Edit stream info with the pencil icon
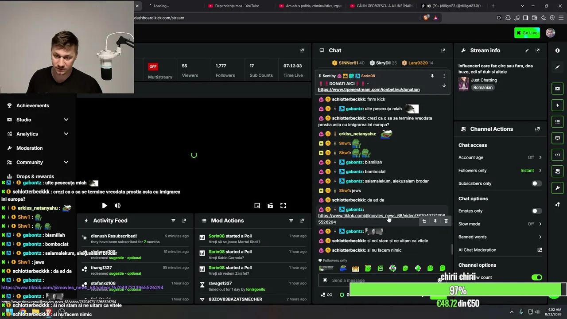This screenshot has height=319, width=567. tap(527, 51)
